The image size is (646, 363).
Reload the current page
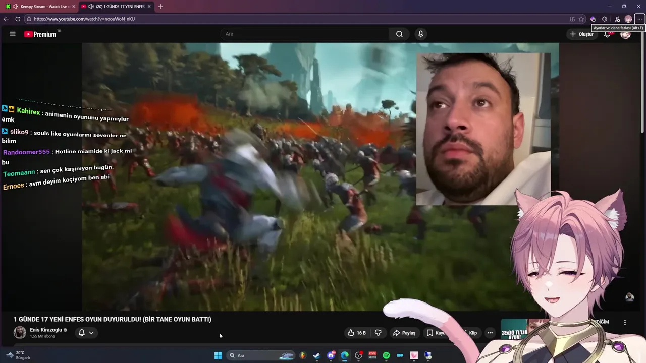tap(18, 19)
